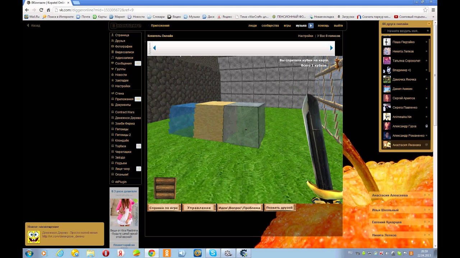This screenshot has width=460, height=258.
Task: Type in the friends search field
Action: [x=406, y=31]
